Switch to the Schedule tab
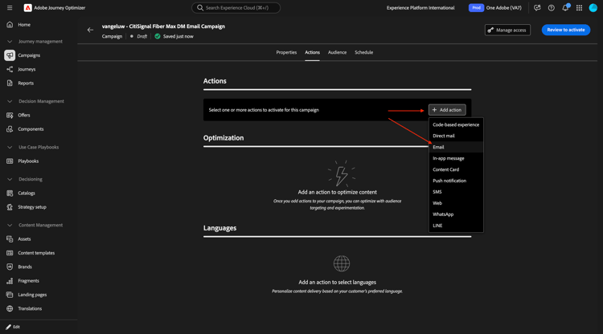 tap(363, 52)
